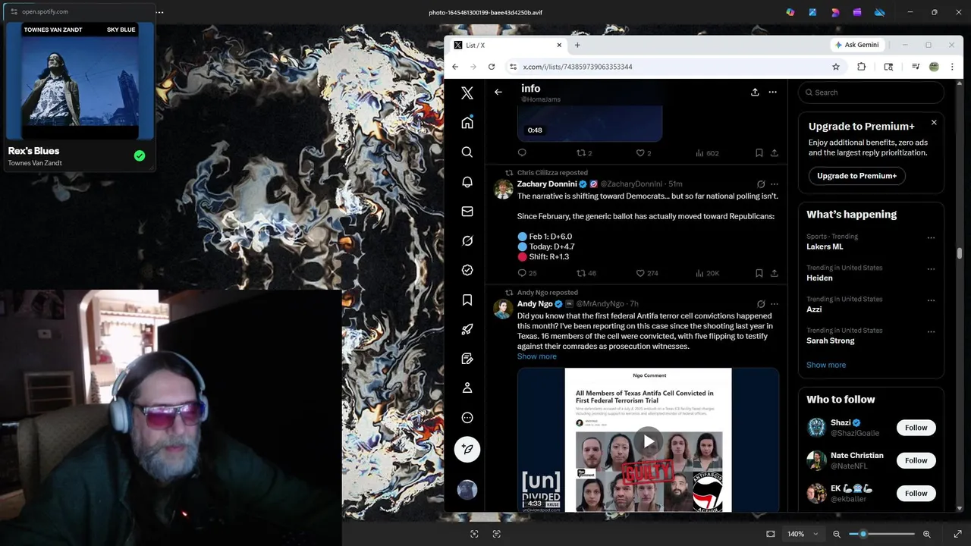The width and height of the screenshot is (971, 546).
Task: Open more menu on Andy Ngo's post
Action: [775, 304]
